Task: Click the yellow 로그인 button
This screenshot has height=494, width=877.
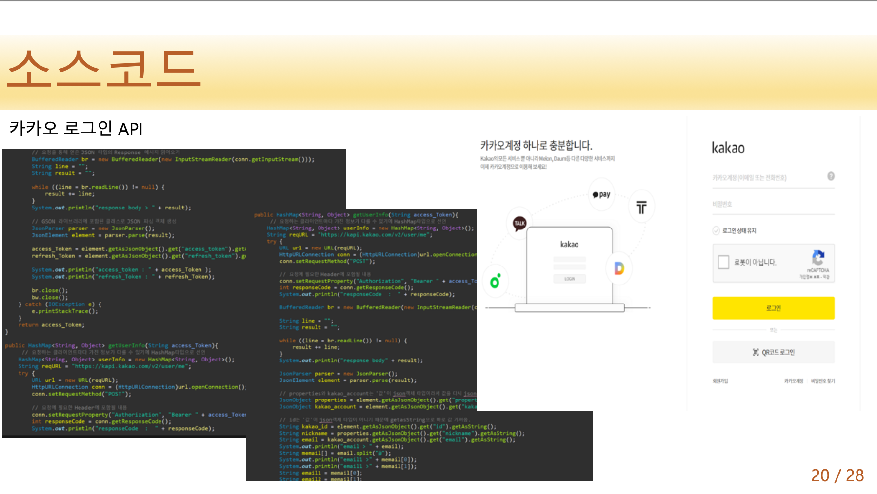Action: click(x=773, y=308)
